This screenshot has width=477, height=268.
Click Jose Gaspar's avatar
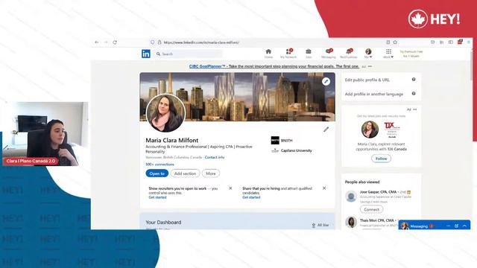[351, 197]
